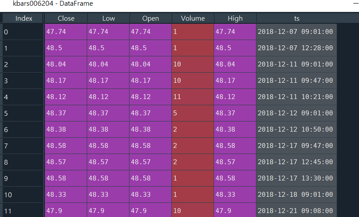Select row header 3
Viewport: 359px width, 217px height.
pyautogui.click(x=22, y=81)
